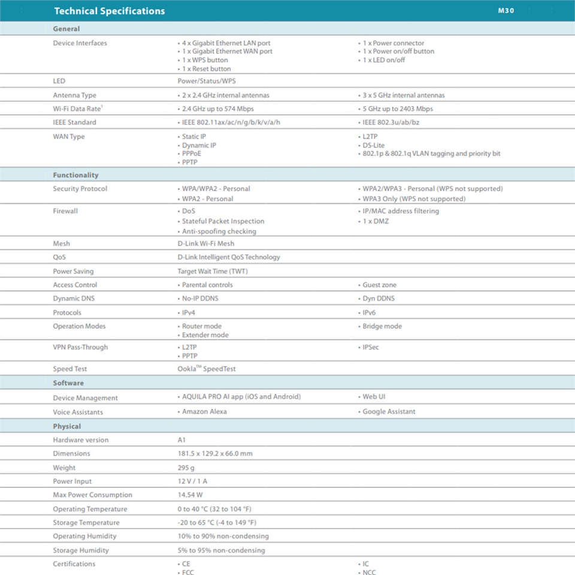Select the Google Assistant entry
This screenshot has height=575, width=575.
pos(389,412)
